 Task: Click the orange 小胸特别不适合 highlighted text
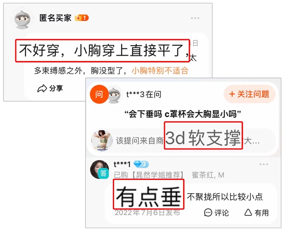pos(160,71)
